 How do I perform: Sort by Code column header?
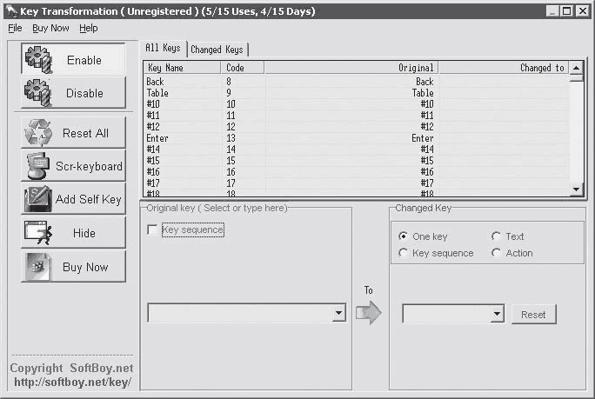(x=242, y=68)
